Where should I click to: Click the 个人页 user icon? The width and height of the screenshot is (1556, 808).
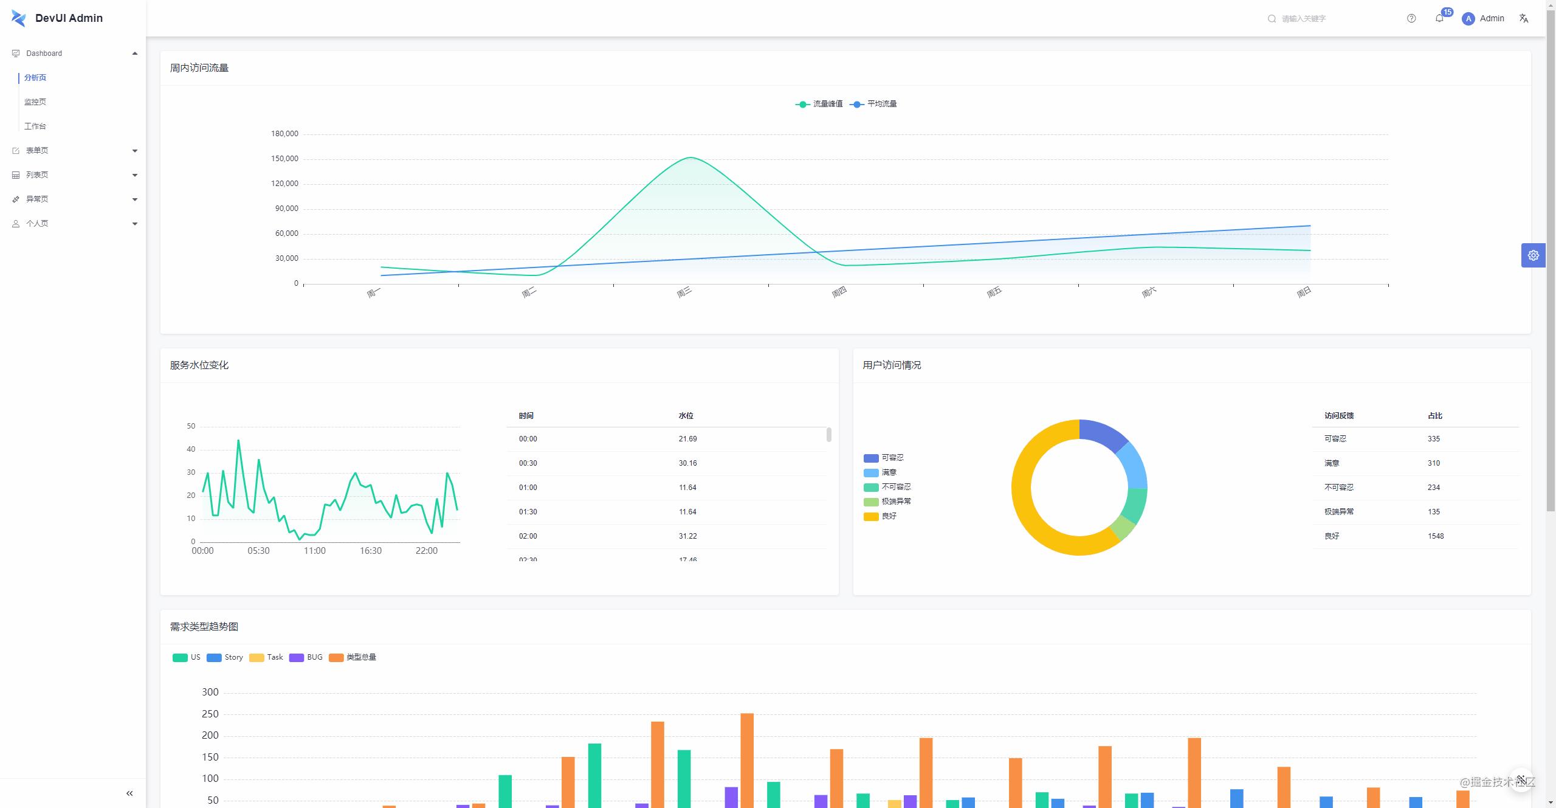pos(16,224)
